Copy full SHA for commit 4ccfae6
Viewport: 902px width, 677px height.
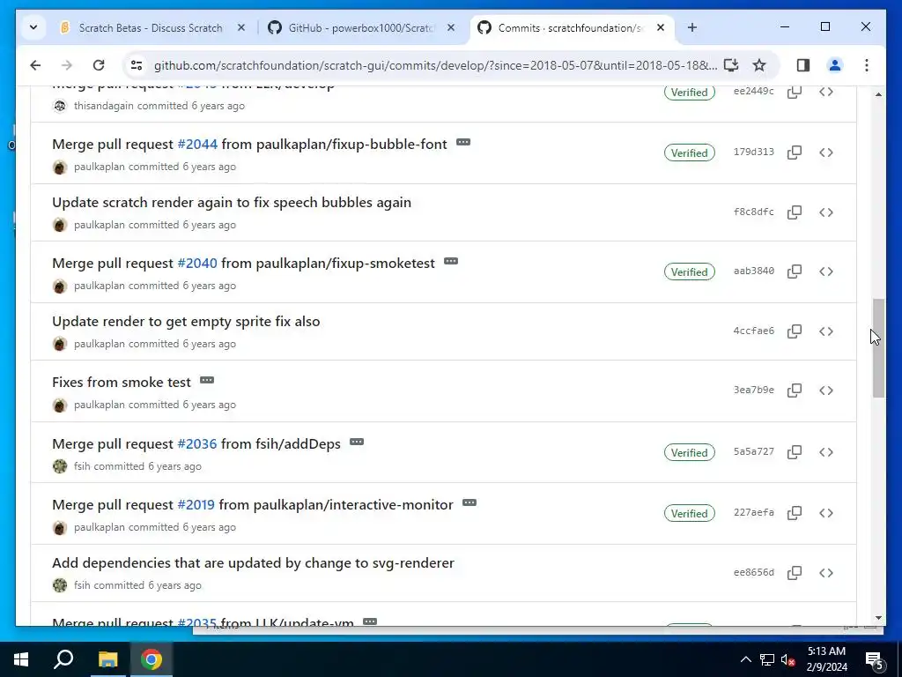795,331
